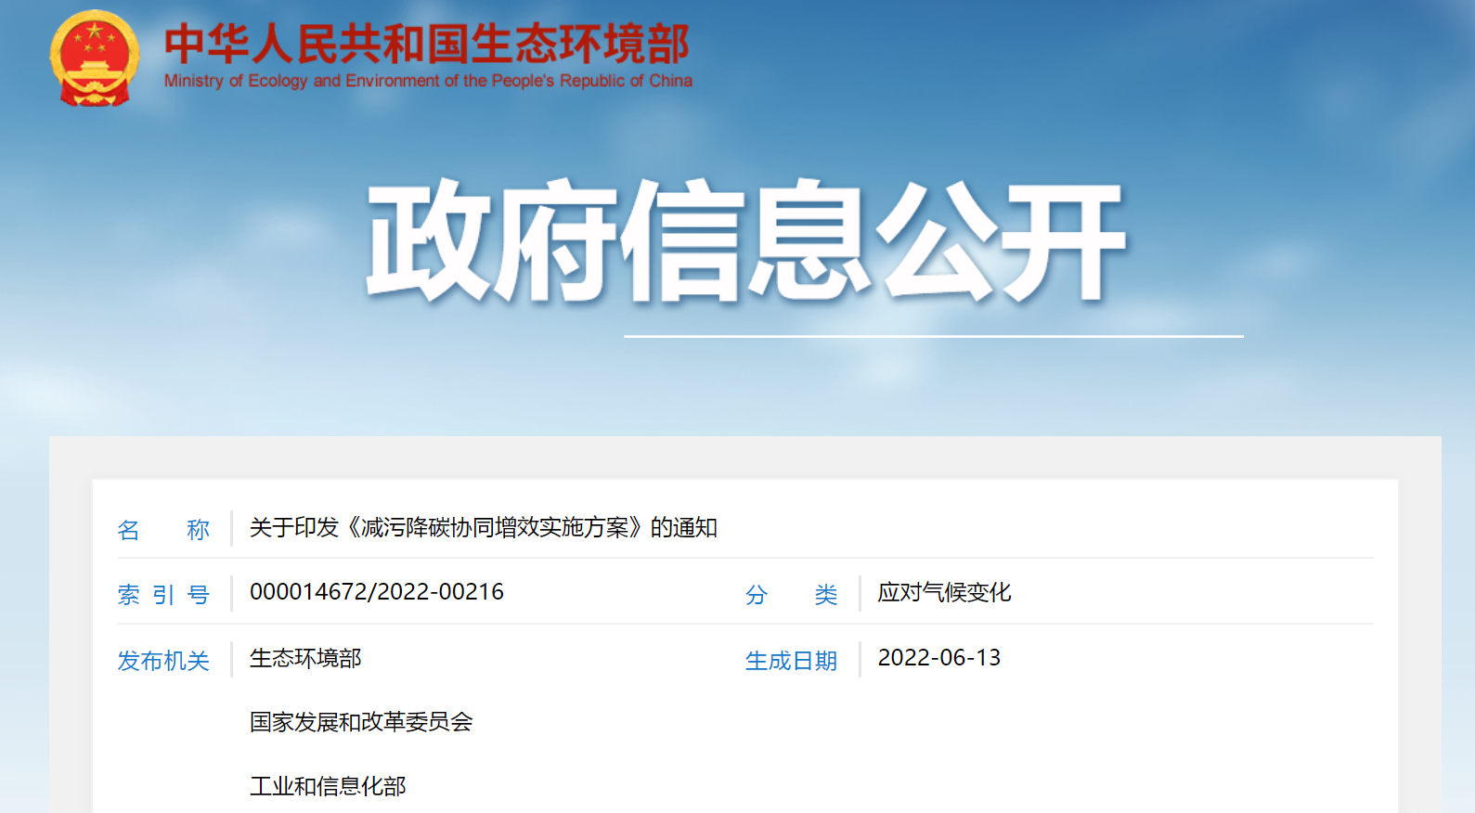The height and width of the screenshot is (813, 1475).
Task: Select the 生成日期 field label
Action: click(791, 661)
